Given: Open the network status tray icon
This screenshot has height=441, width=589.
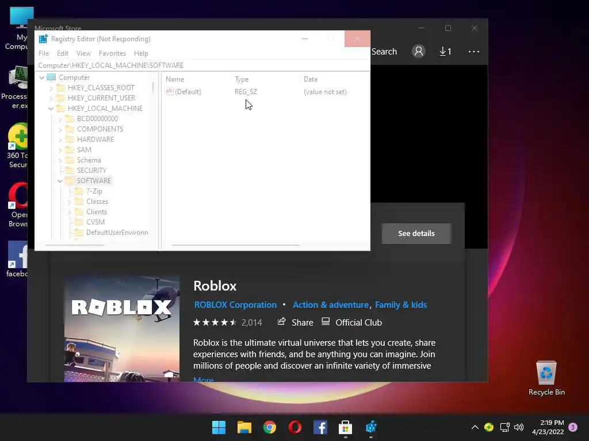Looking at the screenshot, I should pos(504,427).
